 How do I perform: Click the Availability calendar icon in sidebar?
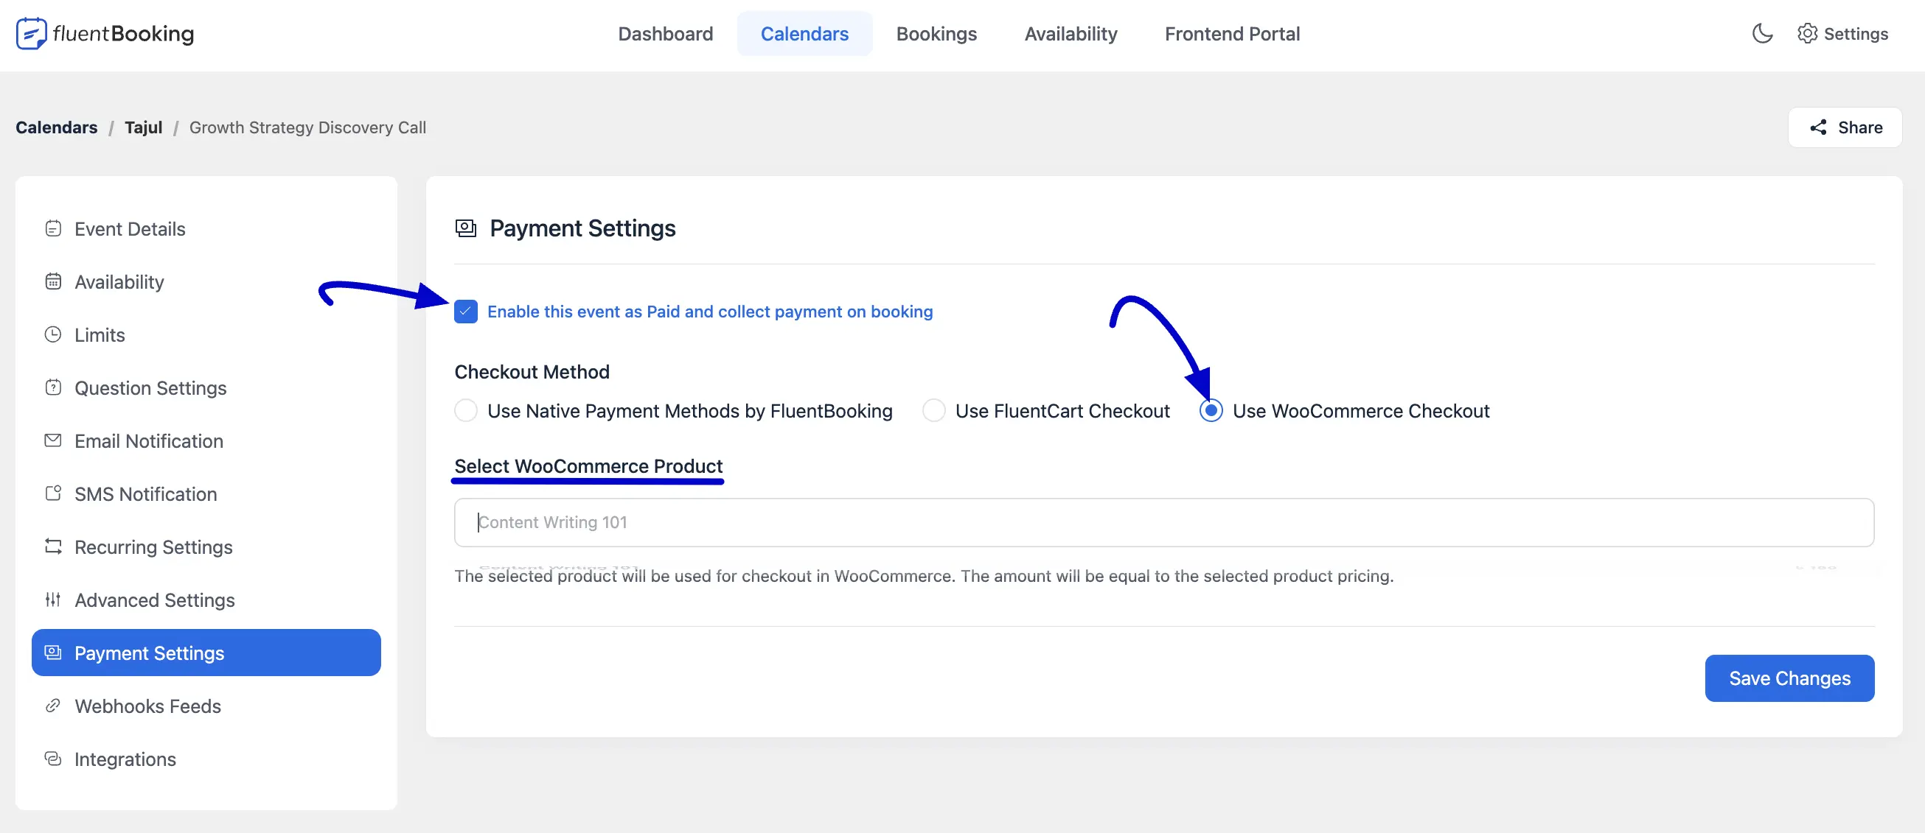click(x=53, y=281)
